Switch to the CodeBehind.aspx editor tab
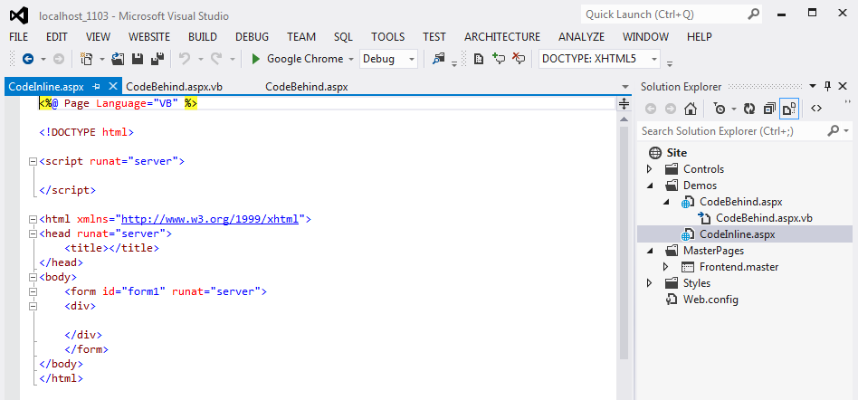 (x=307, y=87)
